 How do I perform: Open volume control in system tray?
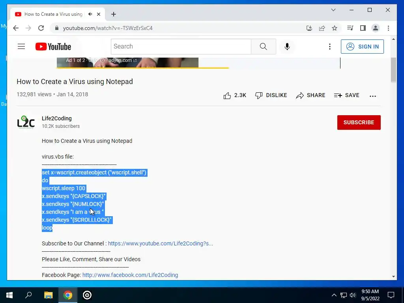(353, 295)
